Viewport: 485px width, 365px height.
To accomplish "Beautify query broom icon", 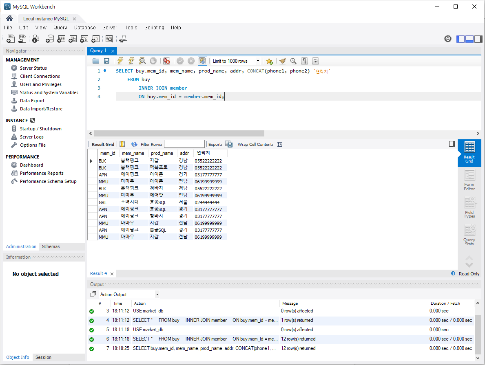I will [x=282, y=61].
